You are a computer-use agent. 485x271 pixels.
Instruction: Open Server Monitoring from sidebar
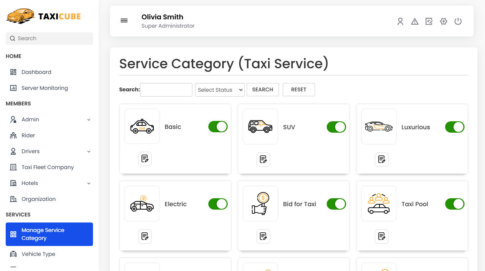click(44, 88)
